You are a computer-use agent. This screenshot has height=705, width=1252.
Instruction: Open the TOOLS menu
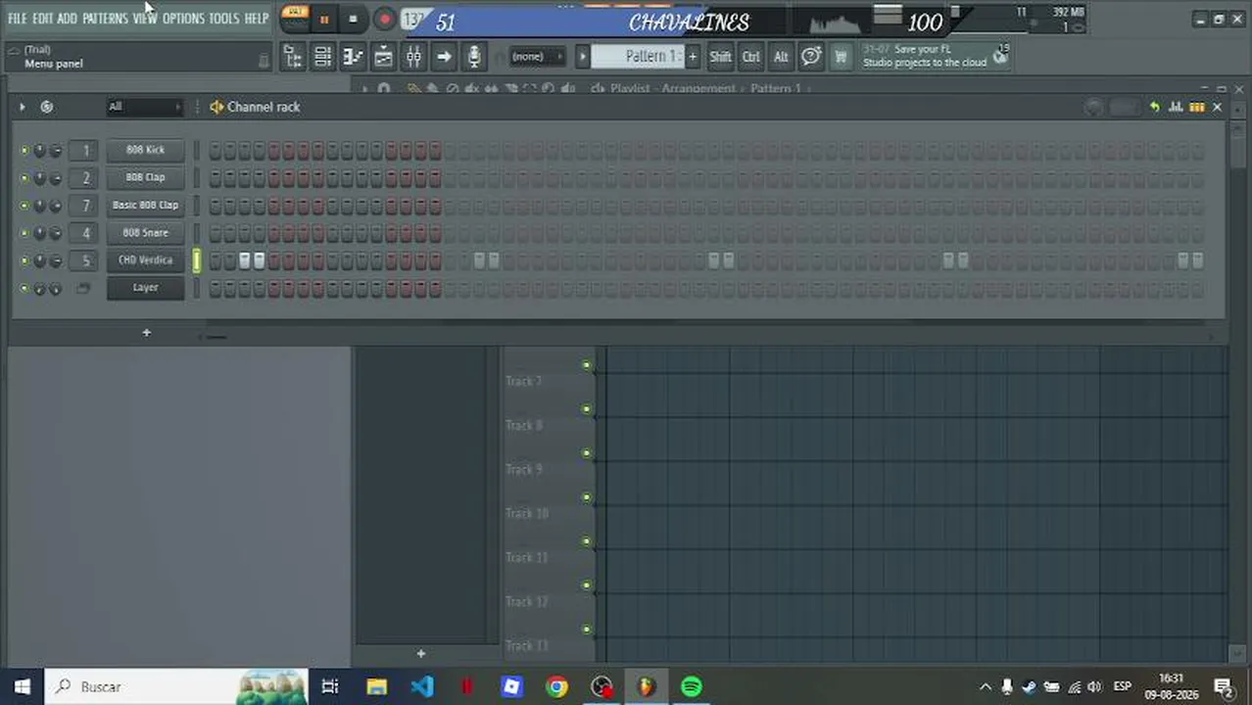(x=223, y=19)
